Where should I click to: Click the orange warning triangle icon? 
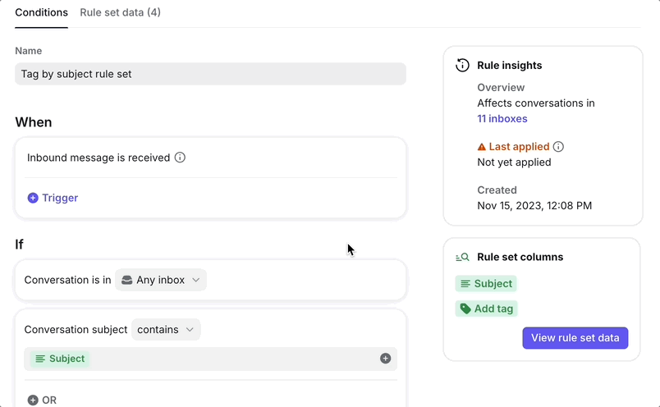[482, 147]
